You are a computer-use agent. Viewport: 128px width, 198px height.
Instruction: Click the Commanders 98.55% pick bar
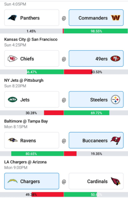click(96, 31)
